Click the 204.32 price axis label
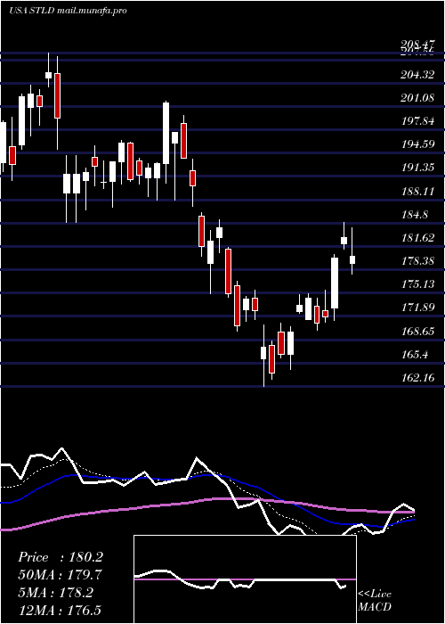 click(417, 74)
